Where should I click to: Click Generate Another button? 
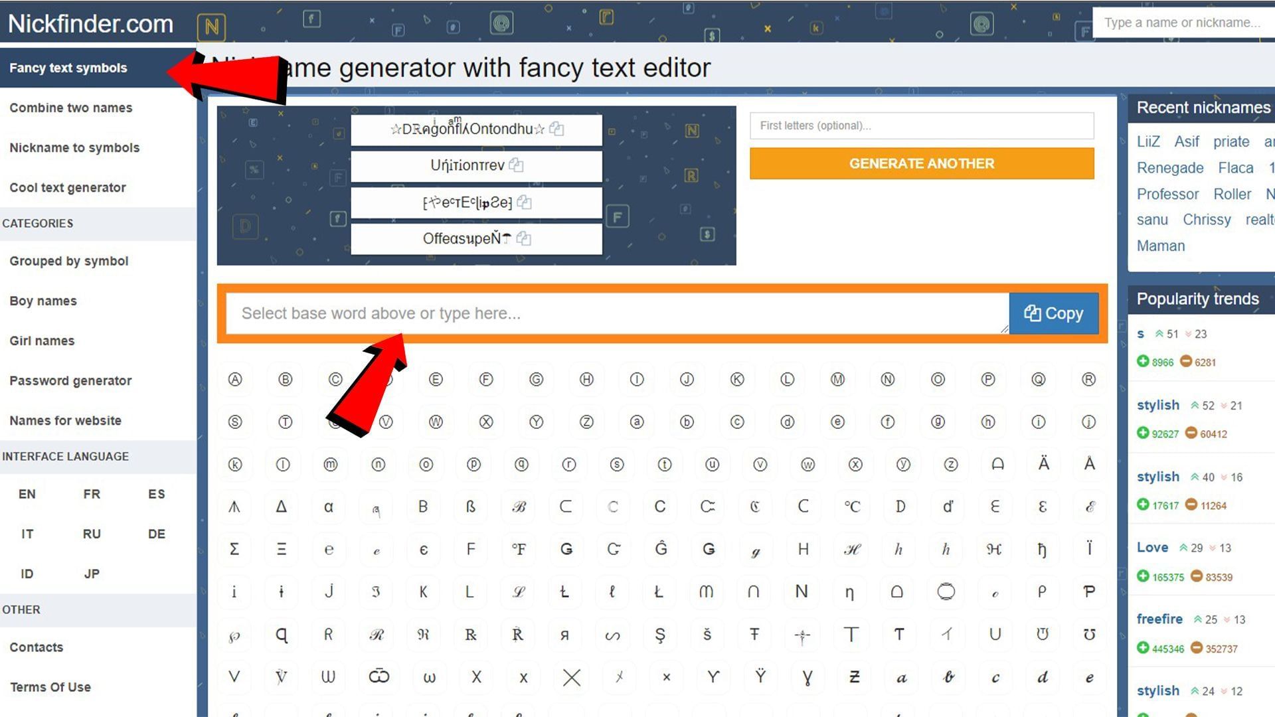tap(922, 163)
